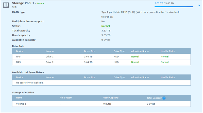Click the 3.64 TB size of Drive 1
Viewport: 203px width, 113px height.
click(88, 57)
